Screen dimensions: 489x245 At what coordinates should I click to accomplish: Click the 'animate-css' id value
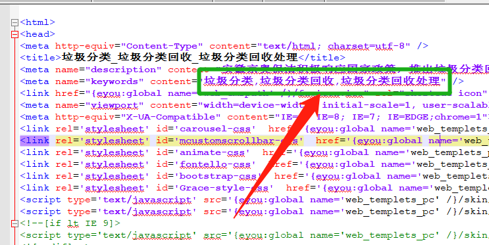click(212, 152)
